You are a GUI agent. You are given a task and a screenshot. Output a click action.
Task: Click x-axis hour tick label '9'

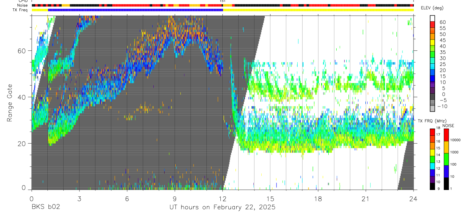click(x=175, y=199)
